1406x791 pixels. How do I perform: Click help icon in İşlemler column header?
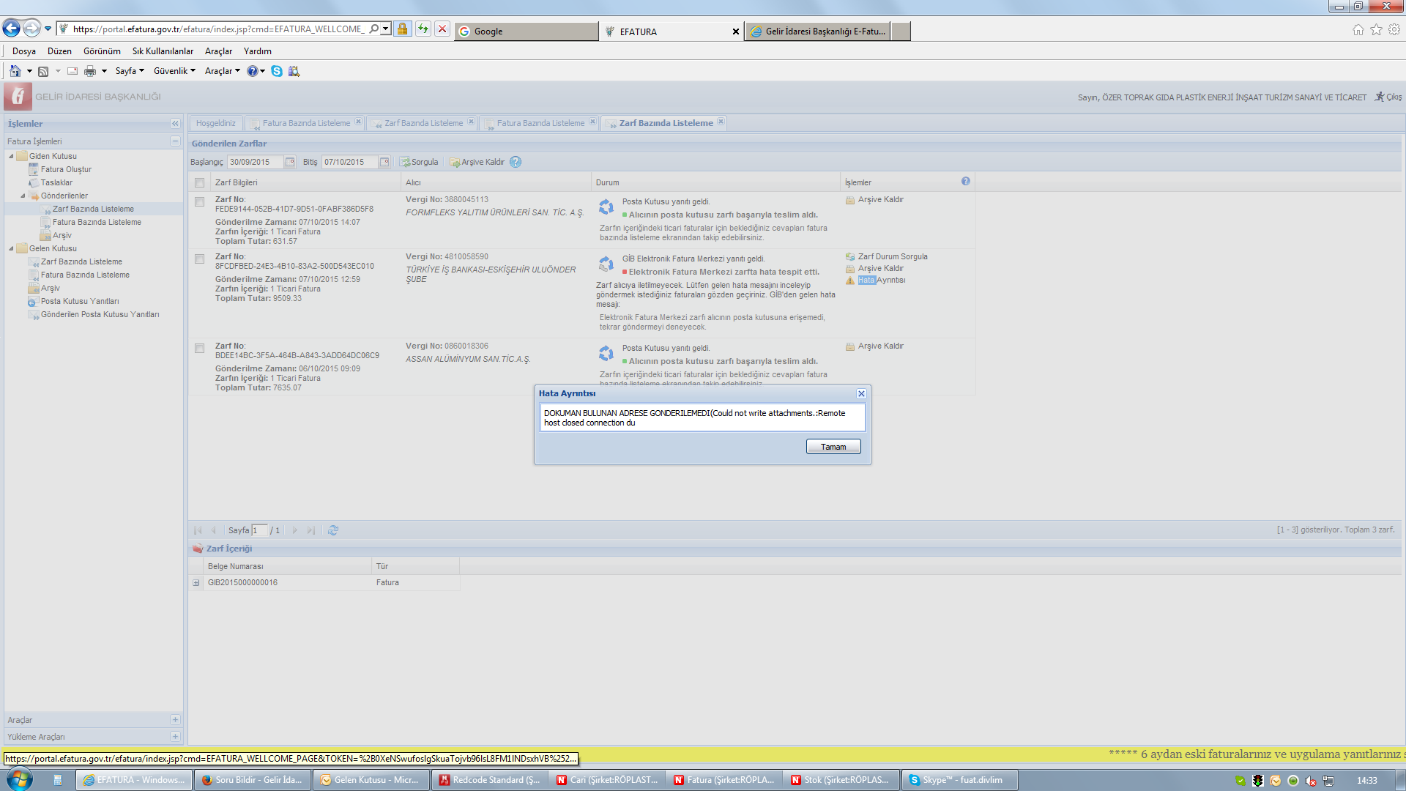pyautogui.click(x=965, y=182)
